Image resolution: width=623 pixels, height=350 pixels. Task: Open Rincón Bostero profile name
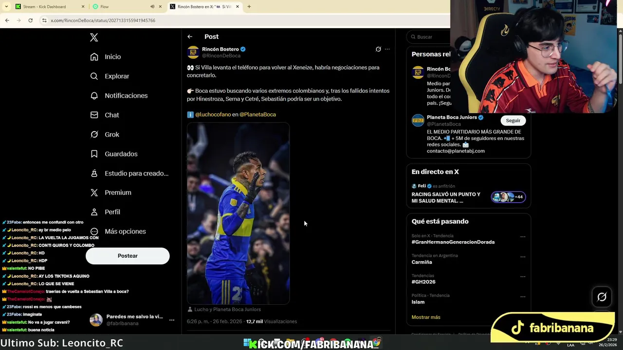220,49
